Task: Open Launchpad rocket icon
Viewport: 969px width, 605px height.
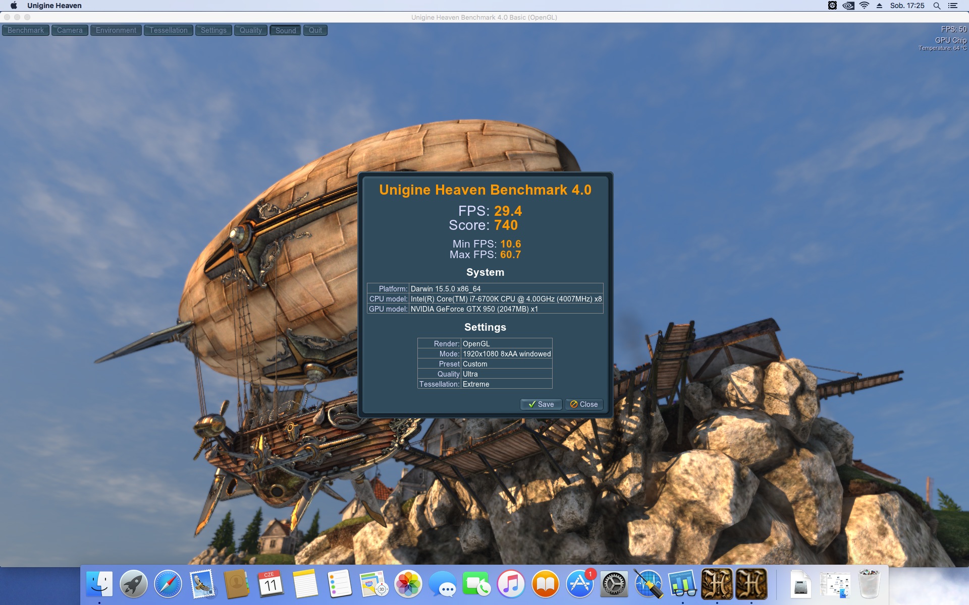Action: (x=134, y=584)
